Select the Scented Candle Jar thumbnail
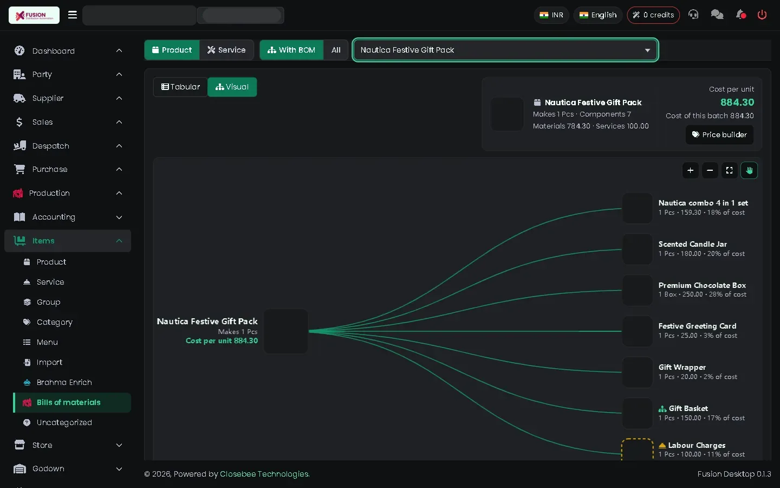This screenshot has width=780, height=488. coord(638,249)
